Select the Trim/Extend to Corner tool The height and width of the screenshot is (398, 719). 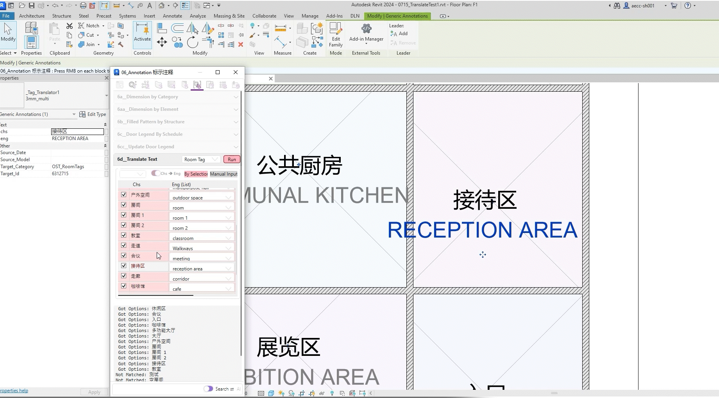point(207,41)
